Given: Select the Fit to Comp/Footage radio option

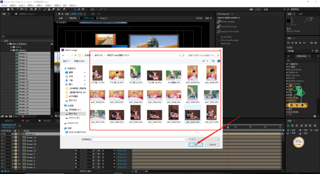Looking at the screenshot, I should [x=219, y=40].
